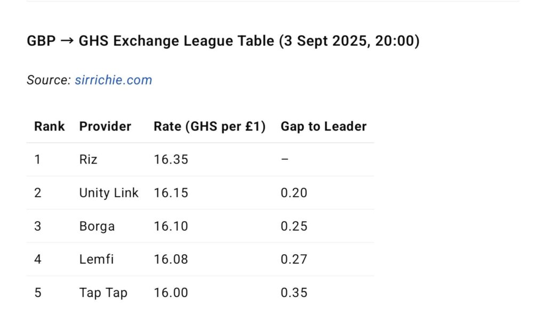This screenshot has height=331, width=546.
Task: Click the 16.00 rate value
Action: (x=171, y=293)
